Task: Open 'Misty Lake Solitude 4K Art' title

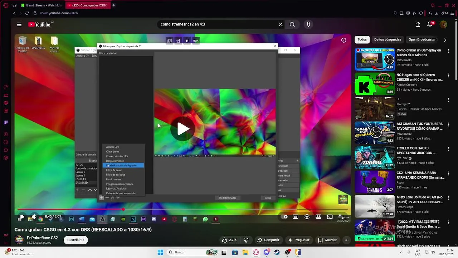Action: click(419, 200)
